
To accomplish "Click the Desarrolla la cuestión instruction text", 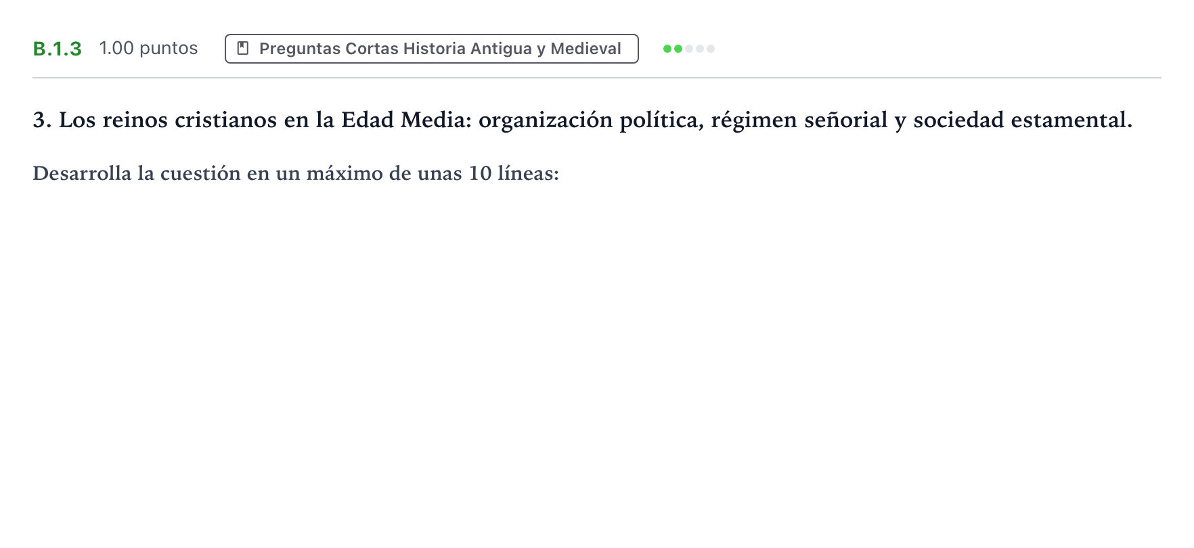I will (296, 173).
